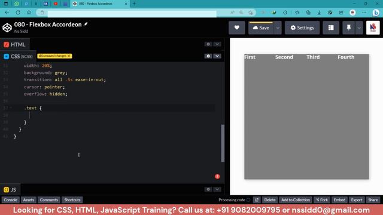Click the Second accordion panel in preview
This screenshot has width=383, height=215.
point(291,116)
